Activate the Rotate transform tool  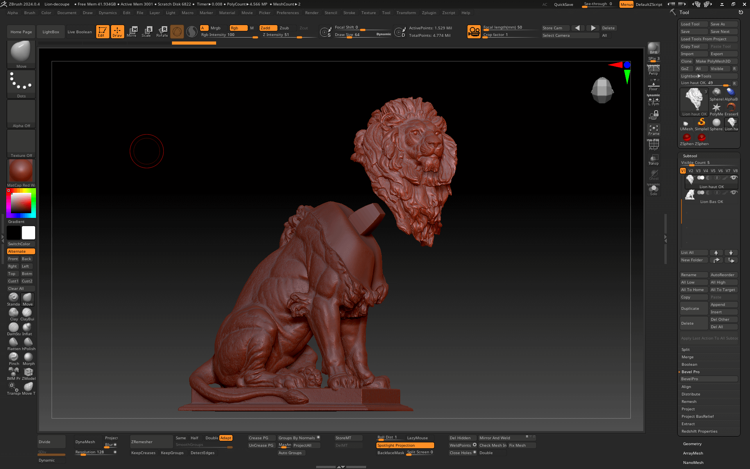click(162, 31)
